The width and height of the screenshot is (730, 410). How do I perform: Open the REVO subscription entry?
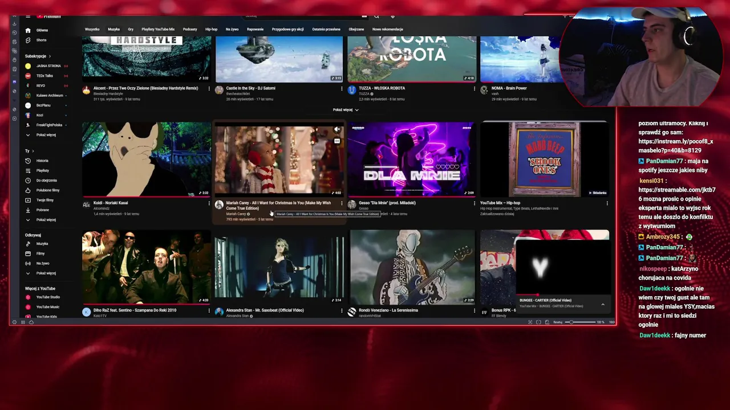pyautogui.click(x=46, y=86)
